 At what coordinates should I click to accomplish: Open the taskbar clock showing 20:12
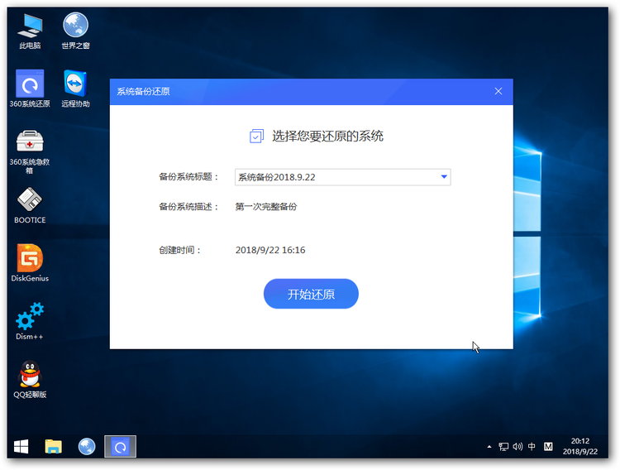pos(580,446)
